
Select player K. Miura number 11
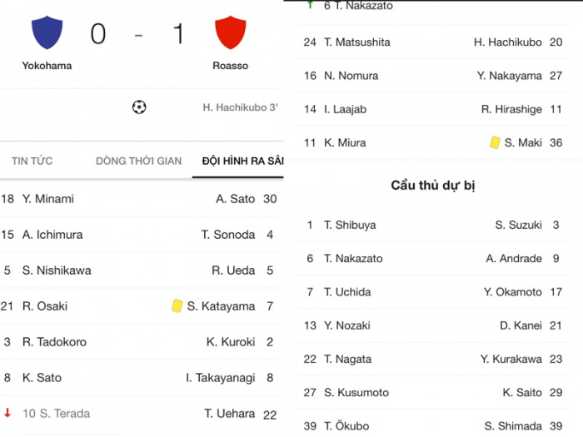pos(345,142)
